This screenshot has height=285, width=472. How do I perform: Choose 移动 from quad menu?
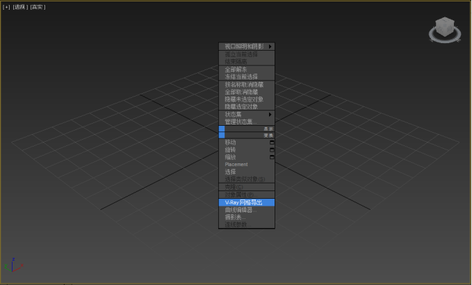(230, 142)
